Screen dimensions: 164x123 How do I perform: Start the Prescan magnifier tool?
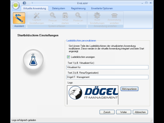point(53,17)
